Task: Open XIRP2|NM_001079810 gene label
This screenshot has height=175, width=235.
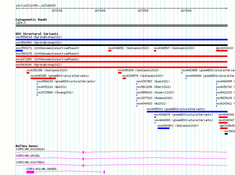Action: point(30,162)
